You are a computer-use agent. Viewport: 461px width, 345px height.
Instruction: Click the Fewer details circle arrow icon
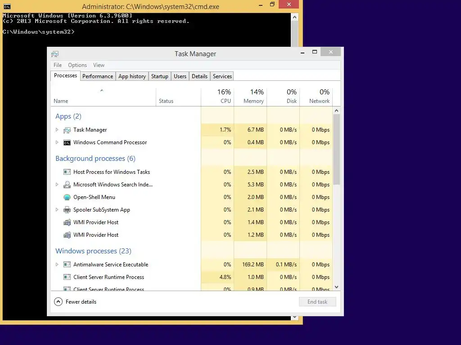(58, 301)
